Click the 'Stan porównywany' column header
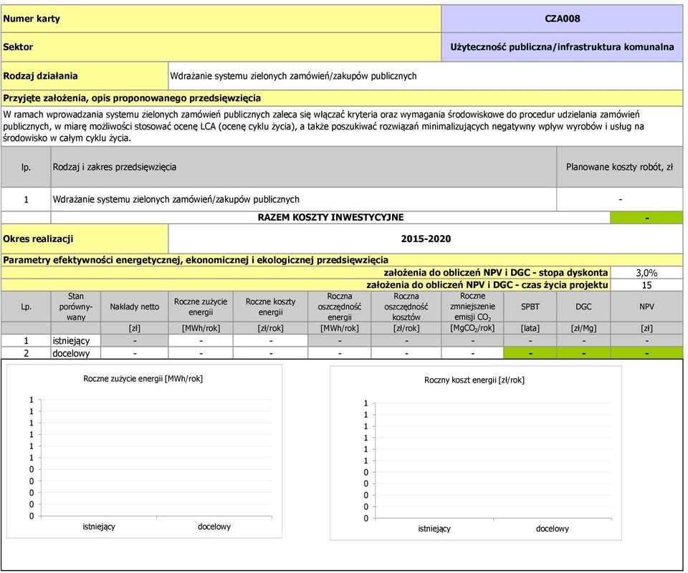Screen dimensions: 688x573 pos(76,307)
